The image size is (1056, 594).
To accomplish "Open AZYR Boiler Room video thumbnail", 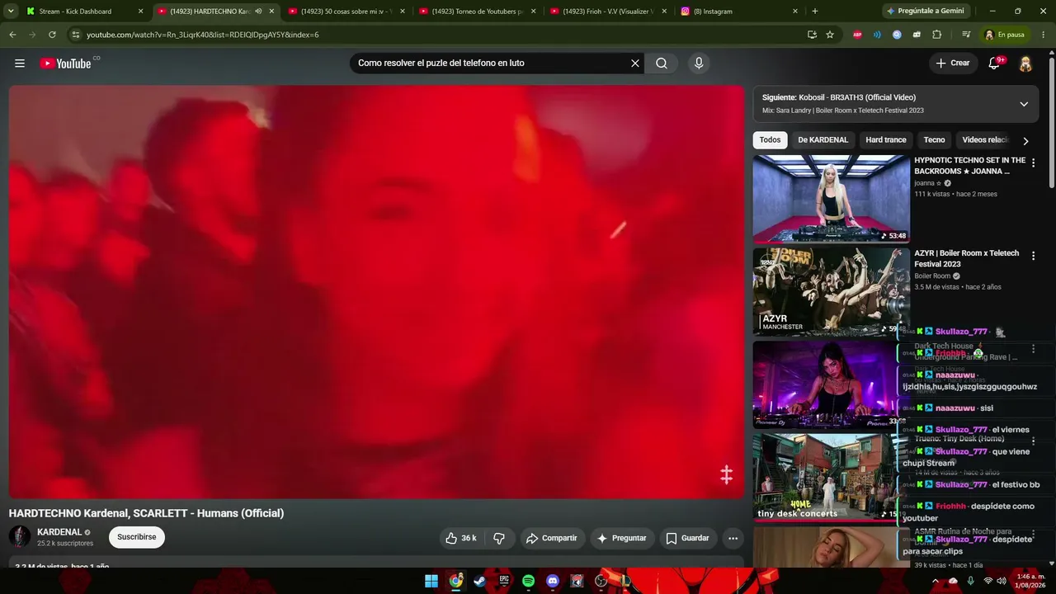I will pos(832,292).
